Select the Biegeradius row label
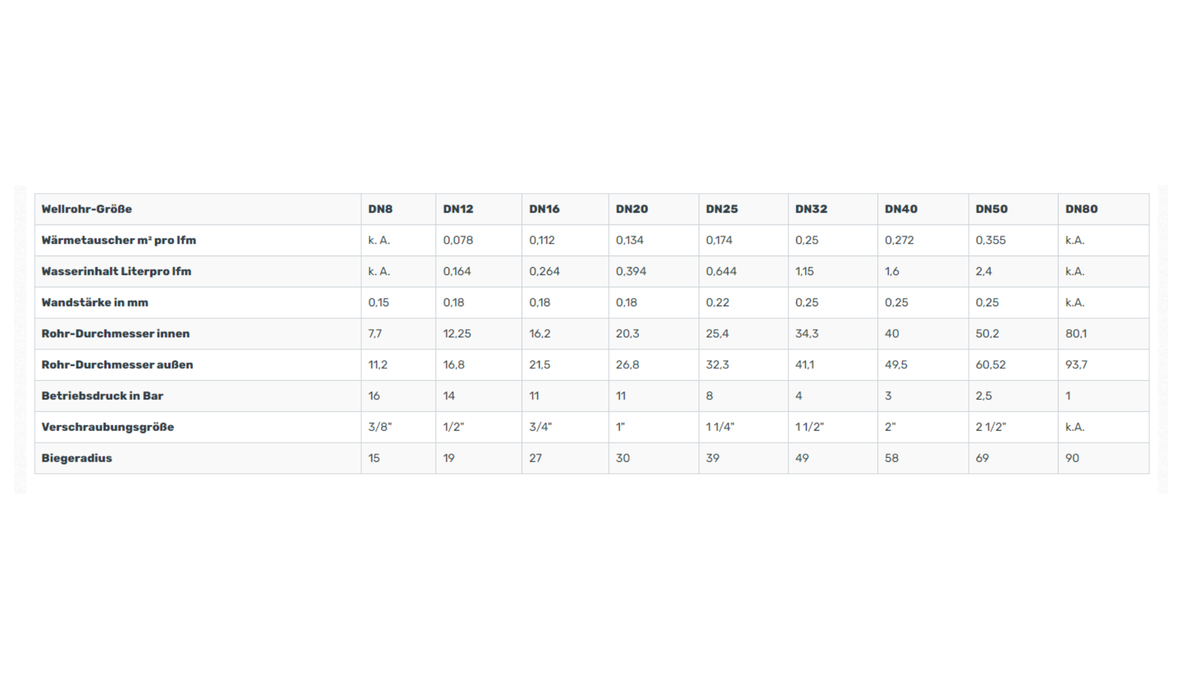 point(77,458)
